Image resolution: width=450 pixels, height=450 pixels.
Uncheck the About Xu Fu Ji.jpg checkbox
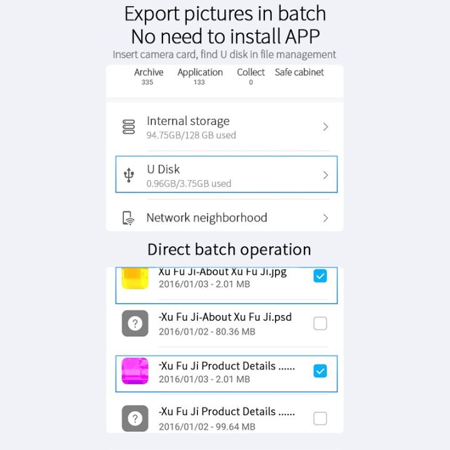coord(320,276)
